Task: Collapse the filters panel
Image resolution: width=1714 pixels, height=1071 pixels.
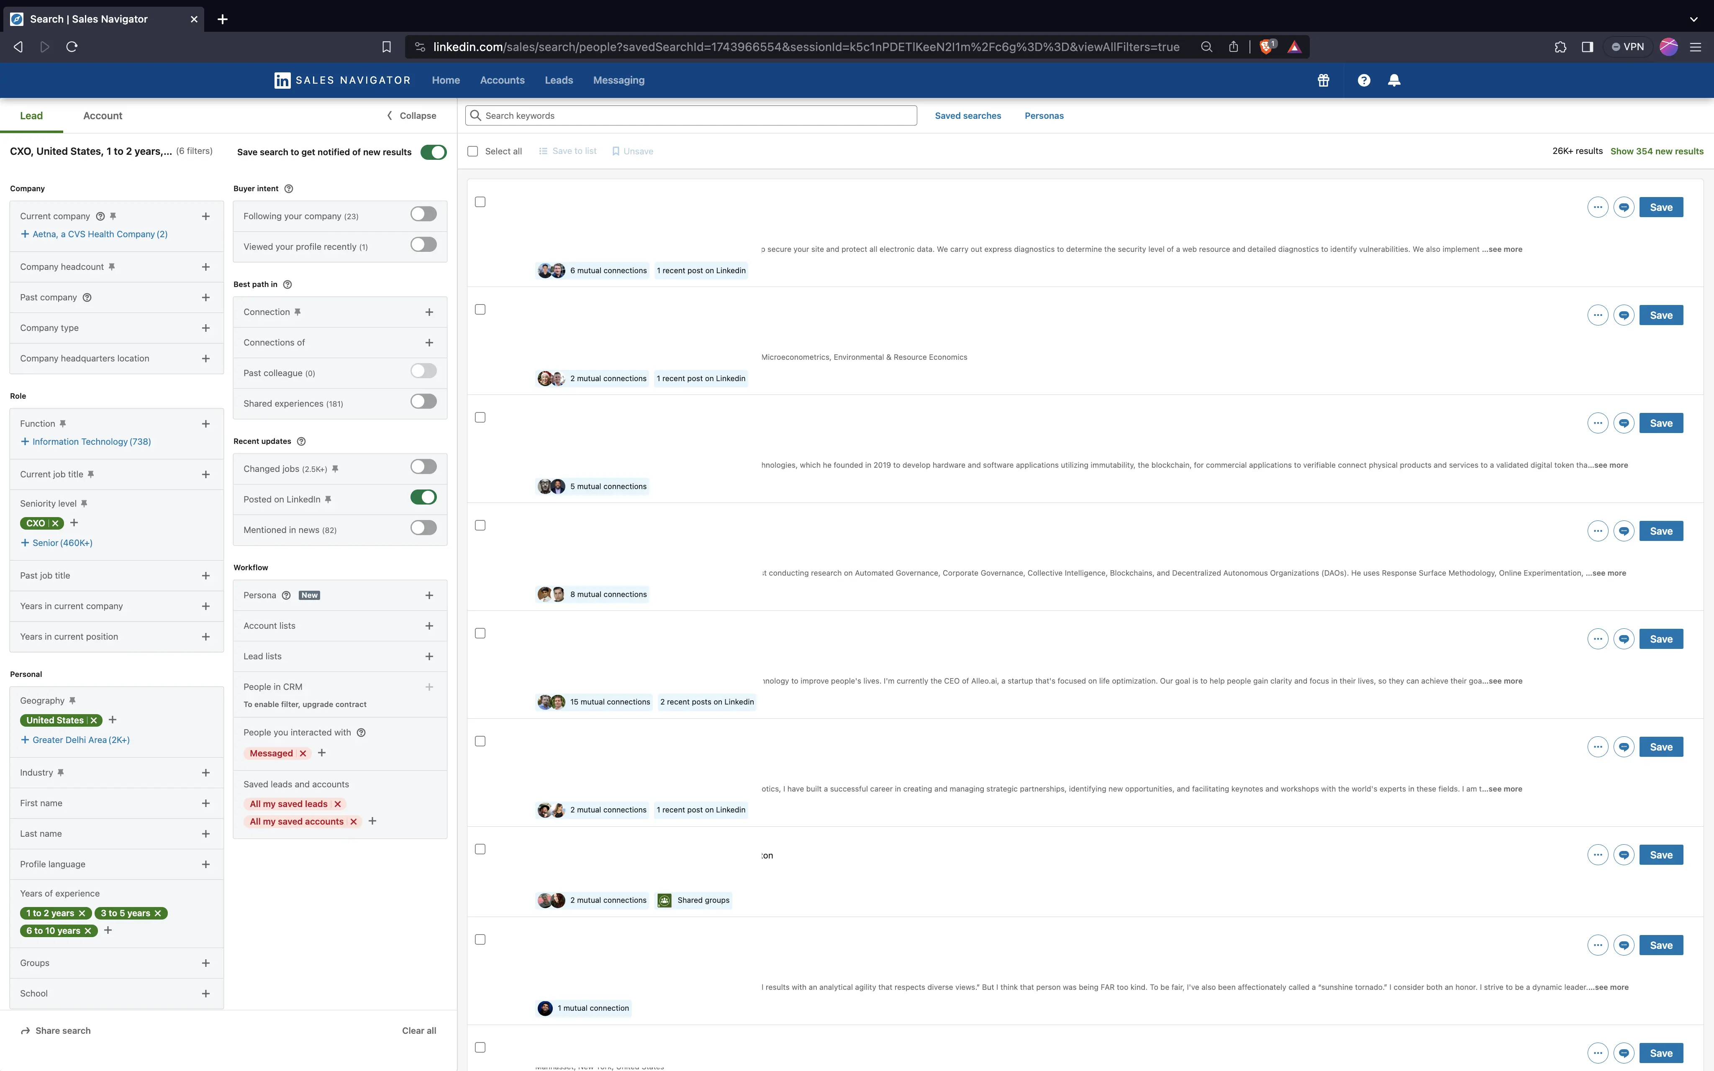Action: coord(411,115)
